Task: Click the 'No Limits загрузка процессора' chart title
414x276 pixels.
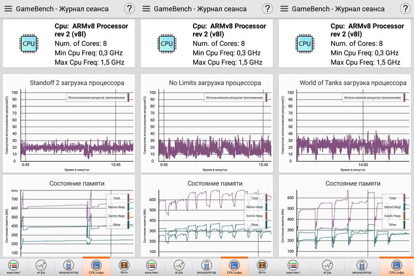Action: click(x=215, y=83)
